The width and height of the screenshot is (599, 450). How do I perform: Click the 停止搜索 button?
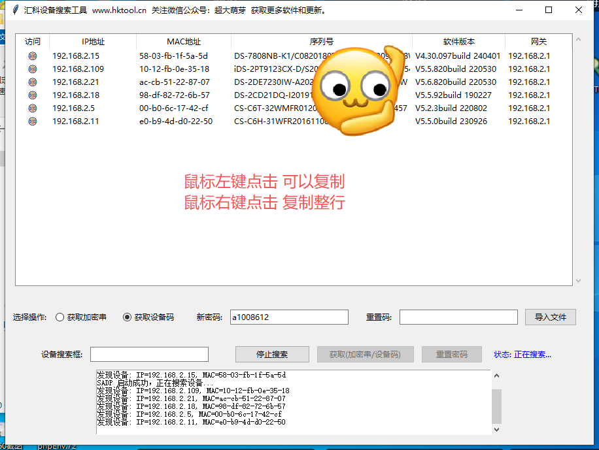(271, 353)
